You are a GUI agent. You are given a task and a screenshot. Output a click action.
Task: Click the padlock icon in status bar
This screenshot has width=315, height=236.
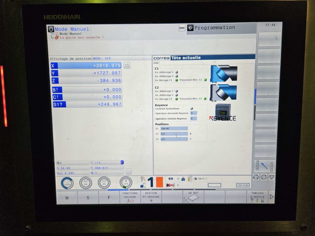pyautogui.click(x=183, y=179)
